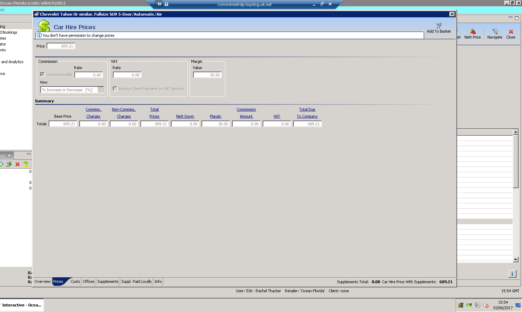Switch to the Overview tab
Viewport: 522px width, 312px height.
tap(42, 281)
